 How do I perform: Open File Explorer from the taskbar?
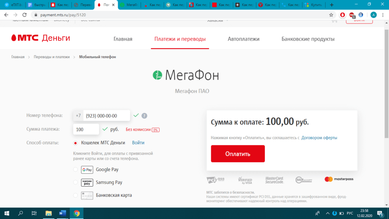pyautogui.click(x=48, y=213)
